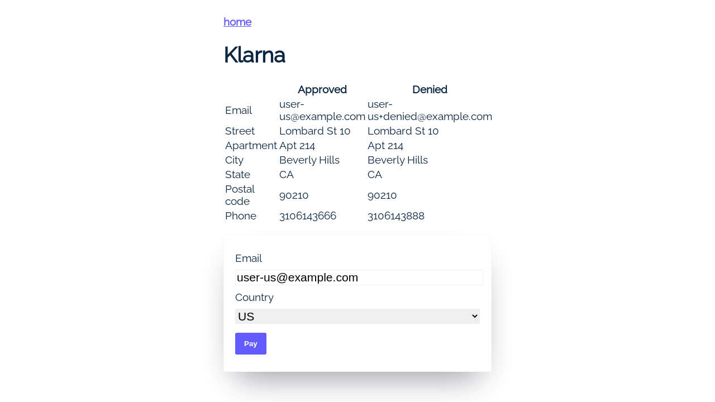715x402 pixels.
Task: Select the denied email address cell
Action: point(429,111)
